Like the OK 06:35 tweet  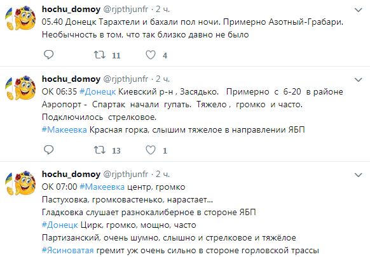tap(150, 150)
